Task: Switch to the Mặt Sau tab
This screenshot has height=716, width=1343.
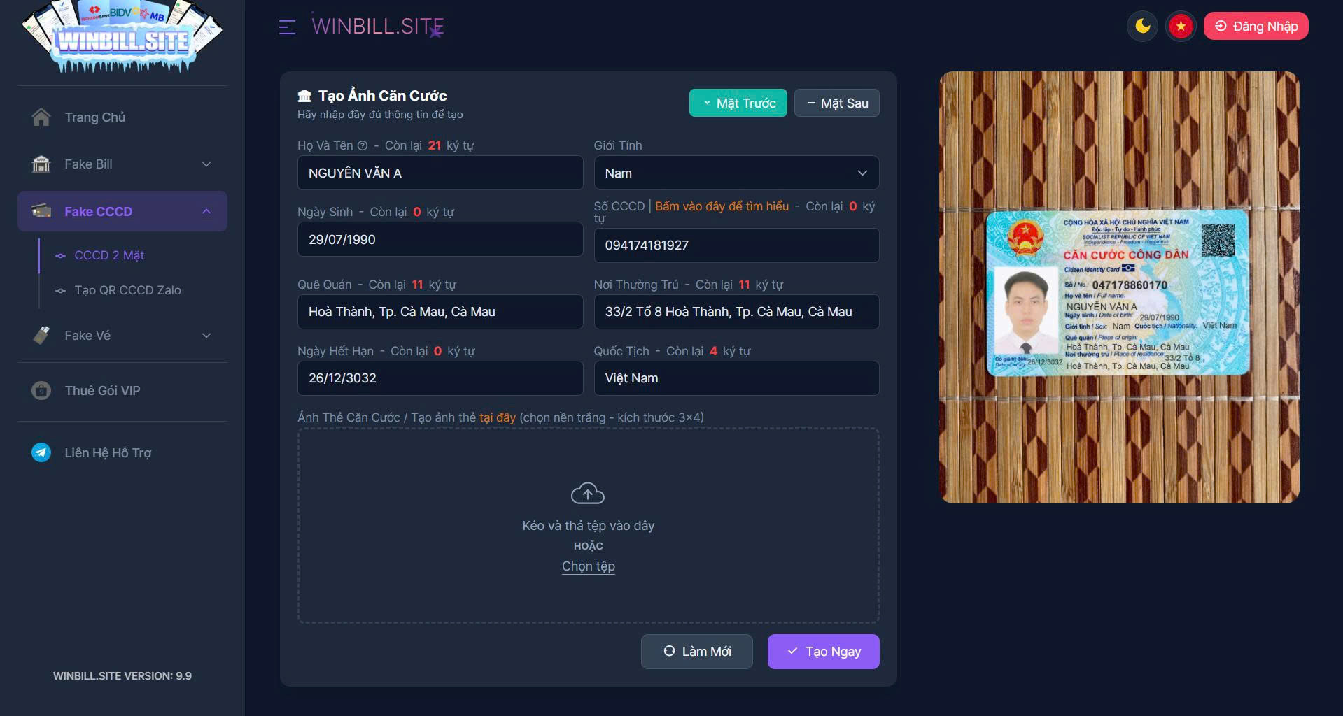Action: tap(837, 103)
